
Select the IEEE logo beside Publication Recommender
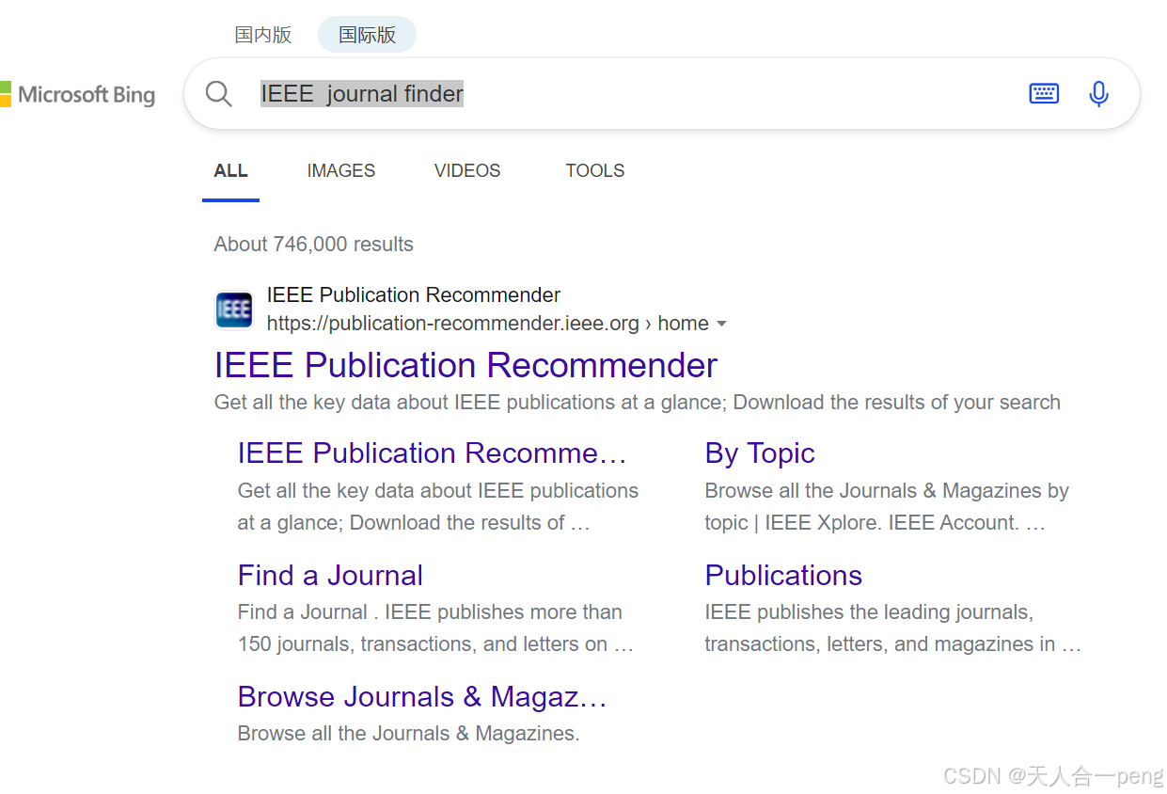(233, 309)
